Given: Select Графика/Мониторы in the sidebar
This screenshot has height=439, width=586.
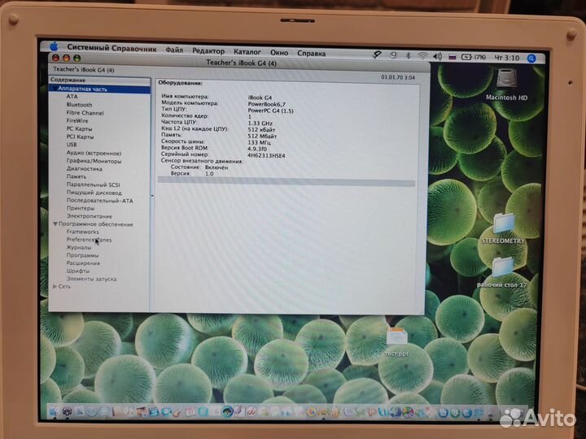Looking at the screenshot, I should point(94,161).
